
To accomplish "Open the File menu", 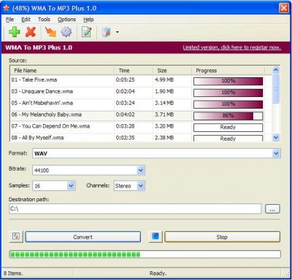I will 9,20.
